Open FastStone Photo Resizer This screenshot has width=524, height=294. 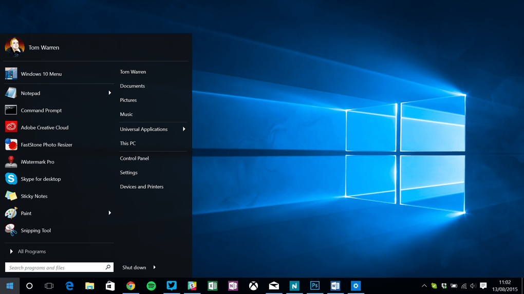[x=59, y=144]
